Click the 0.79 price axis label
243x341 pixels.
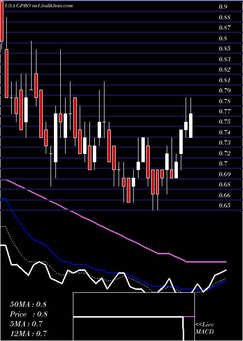click(x=225, y=91)
